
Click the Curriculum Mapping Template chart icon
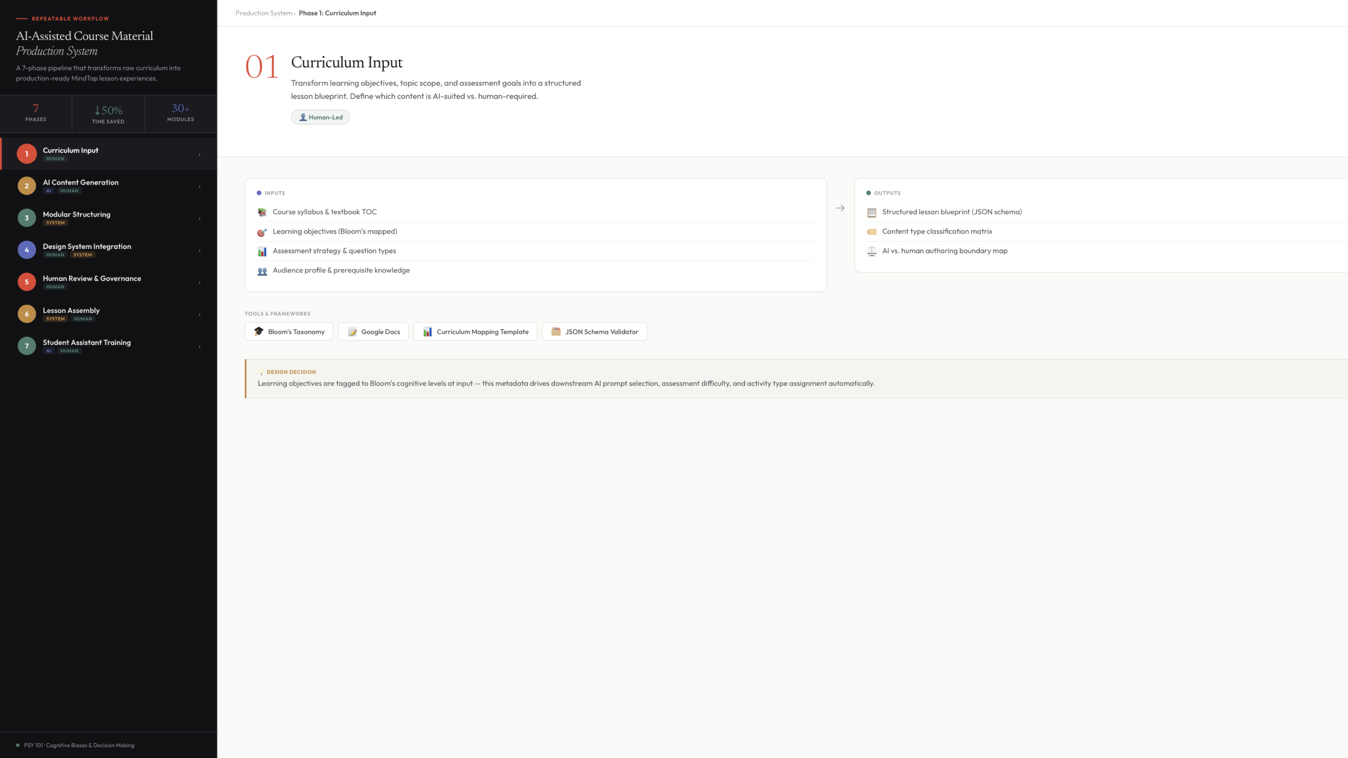click(428, 332)
